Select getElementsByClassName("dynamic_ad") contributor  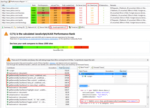tap(38, 78)
